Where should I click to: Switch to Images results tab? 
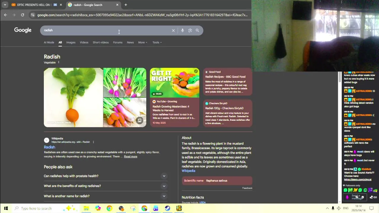pos(71,42)
